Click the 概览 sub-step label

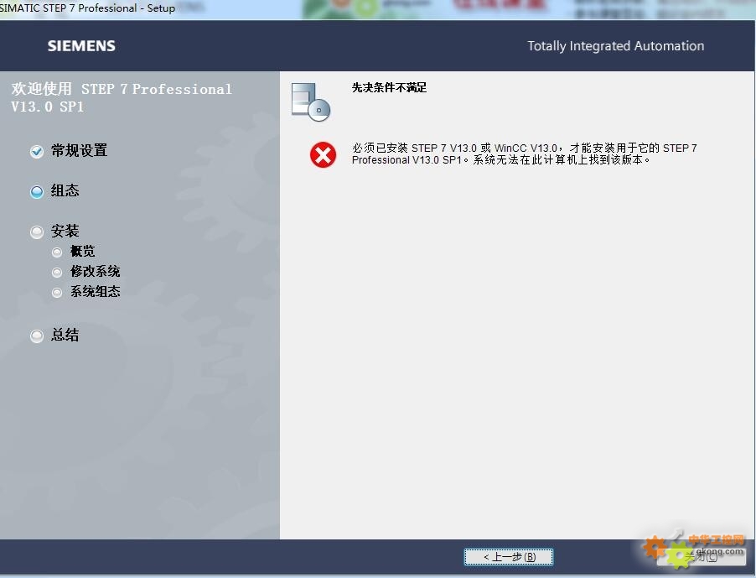(x=82, y=251)
